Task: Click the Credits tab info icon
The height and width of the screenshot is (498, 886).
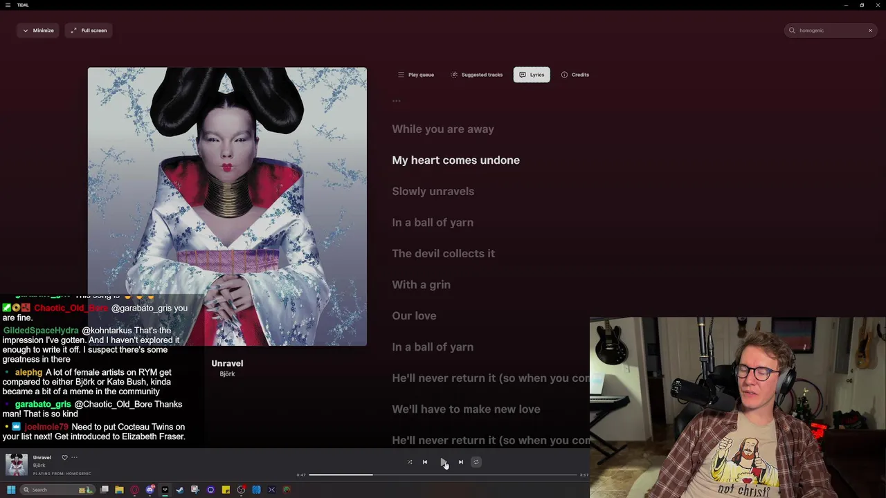Action: (564, 75)
